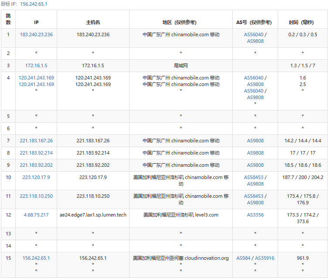330x279 pixels.
Task: Click IP link 172.16.1.5 in hop 3
Action: pos(36,65)
